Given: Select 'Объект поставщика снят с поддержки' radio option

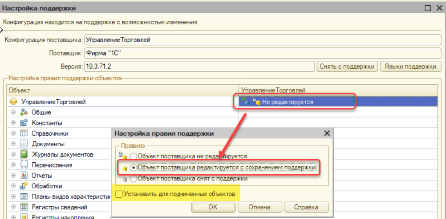Looking at the screenshot, I should [x=134, y=179].
